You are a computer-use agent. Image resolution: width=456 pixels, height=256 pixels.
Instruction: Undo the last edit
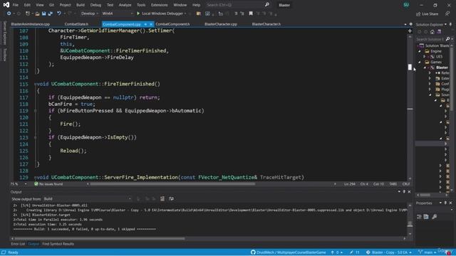click(x=59, y=14)
